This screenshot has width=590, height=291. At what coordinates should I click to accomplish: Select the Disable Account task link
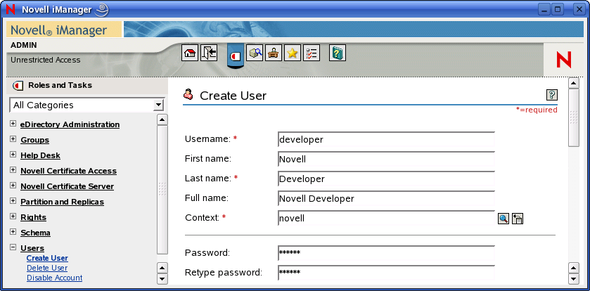tap(55, 278)
